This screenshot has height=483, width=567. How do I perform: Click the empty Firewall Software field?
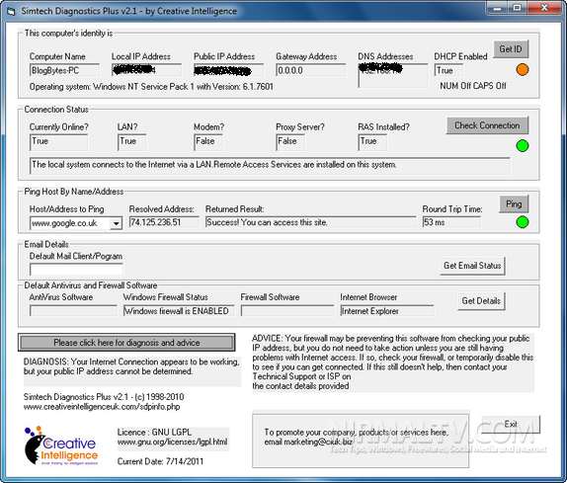(x=287, y=311)
